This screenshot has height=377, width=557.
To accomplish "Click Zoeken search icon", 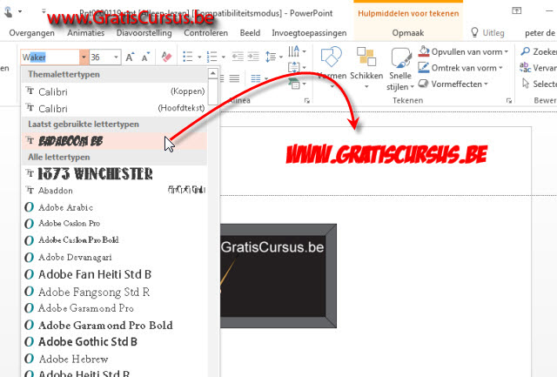I will click(526, 51).
